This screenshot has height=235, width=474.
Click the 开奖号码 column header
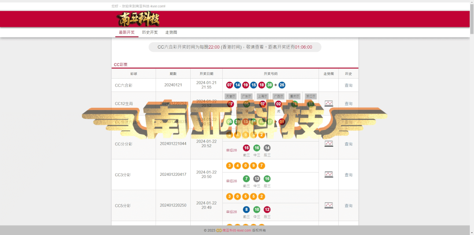click(x=270, y=74)
